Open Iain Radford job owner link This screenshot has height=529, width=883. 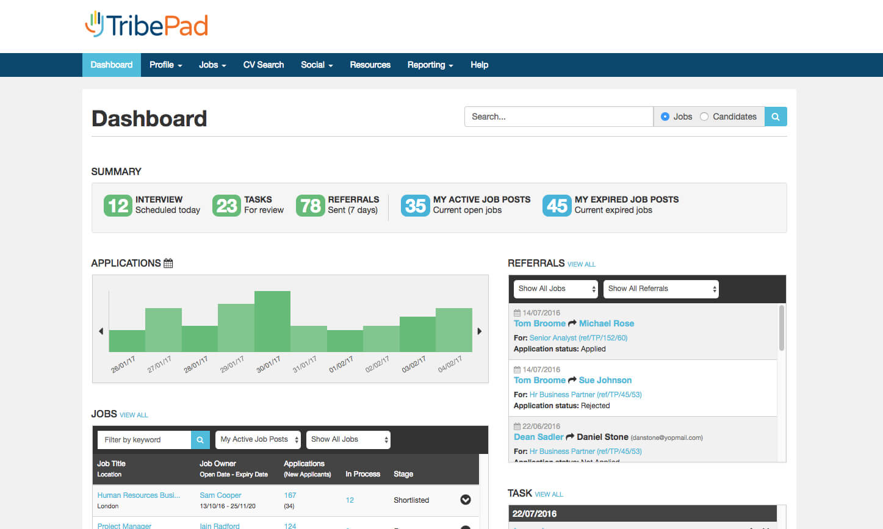click(x=220, y=525)
